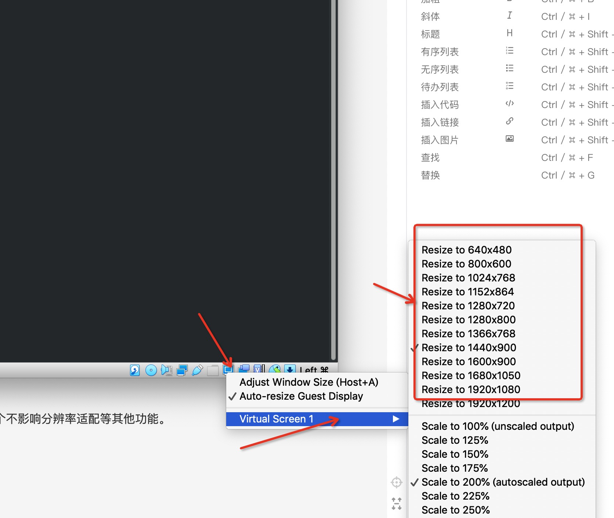
Task: Click the crosshair locate icon beside the menu
Action: (397, 482)
